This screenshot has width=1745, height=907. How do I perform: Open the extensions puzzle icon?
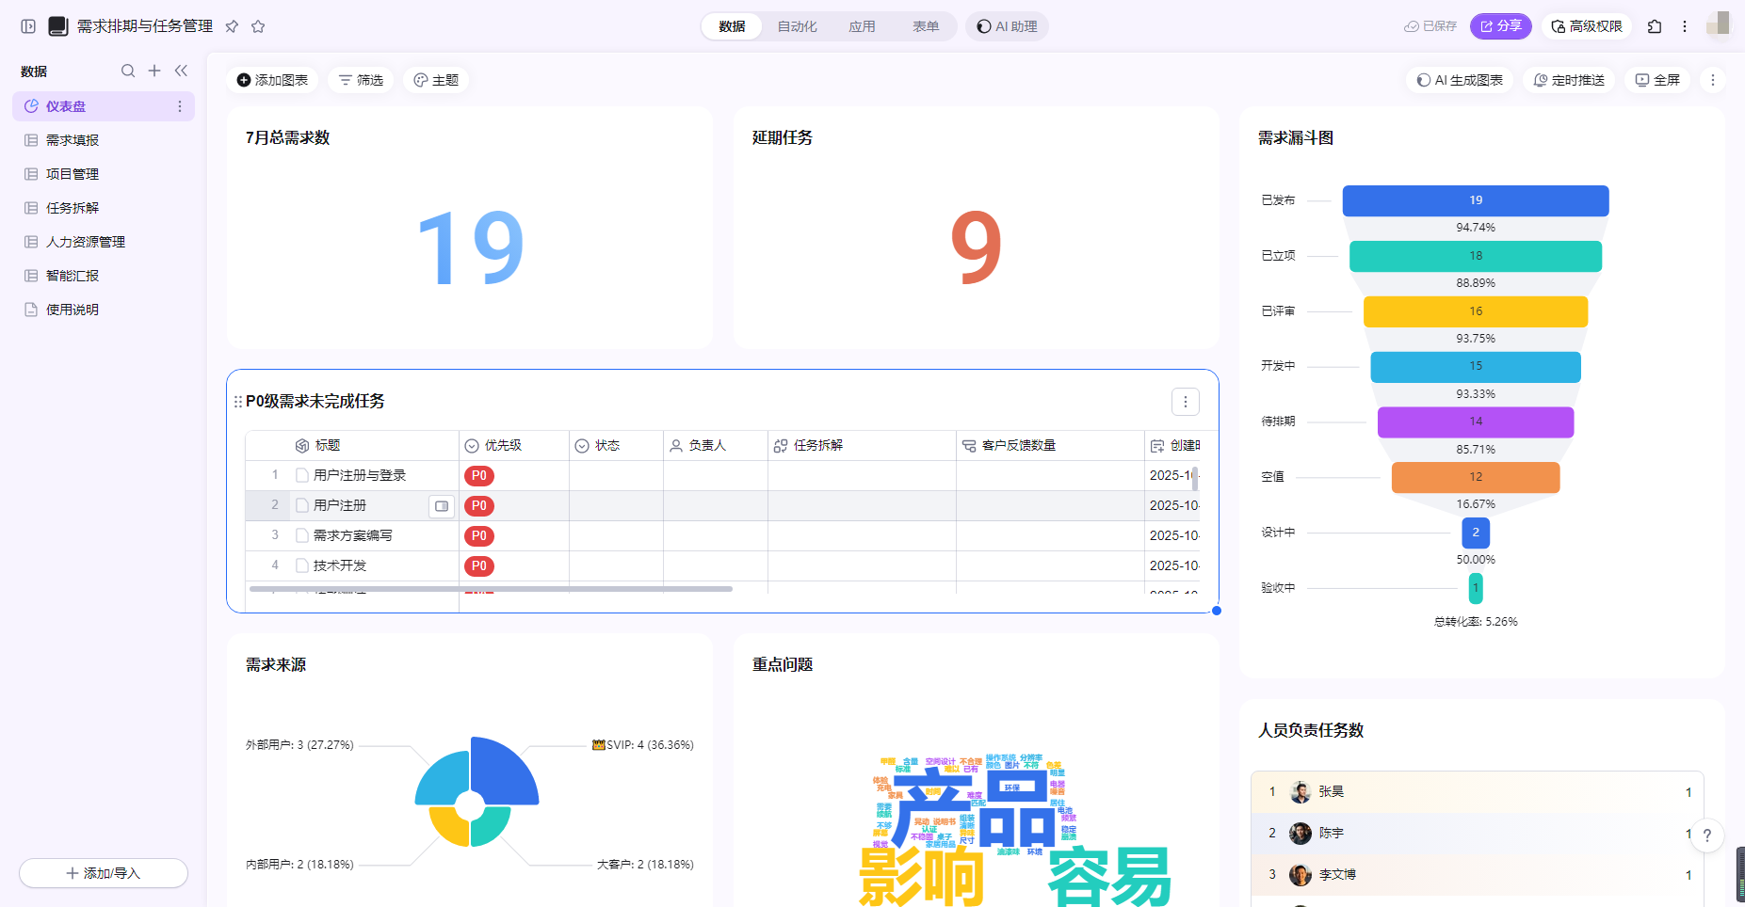(1655, 26)
